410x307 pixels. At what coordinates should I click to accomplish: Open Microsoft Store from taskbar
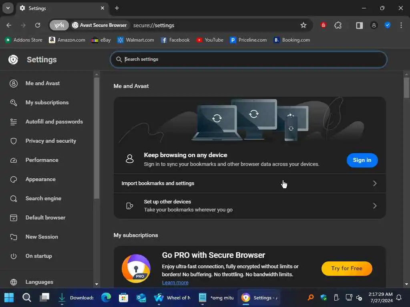click(x=123, y=297)
